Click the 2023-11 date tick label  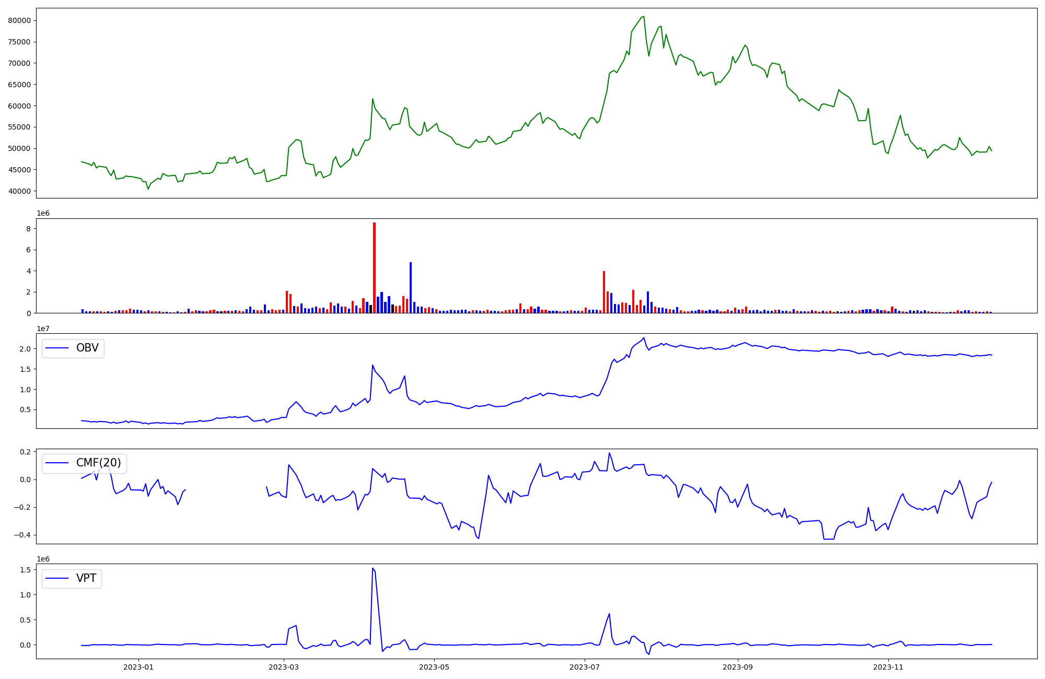coord(888,666)
